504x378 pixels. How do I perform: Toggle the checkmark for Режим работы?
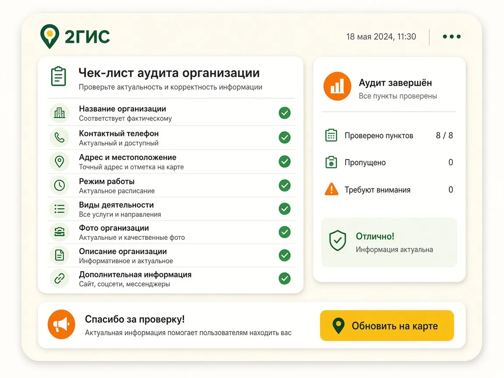coord(284,185)
